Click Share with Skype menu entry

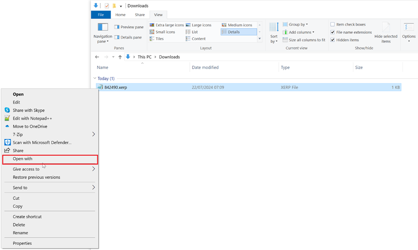pyautogui.click(x=28, y=110)
